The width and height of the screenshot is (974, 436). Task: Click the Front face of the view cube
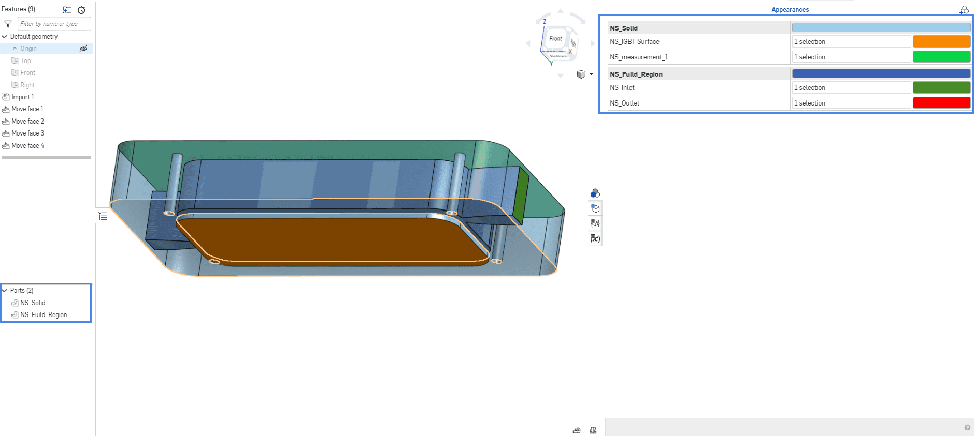555,39
